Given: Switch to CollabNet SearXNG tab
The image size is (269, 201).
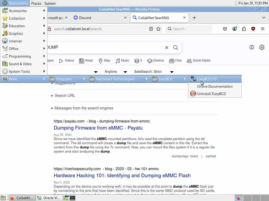Looking at the screenshot, I should [159, 18].
